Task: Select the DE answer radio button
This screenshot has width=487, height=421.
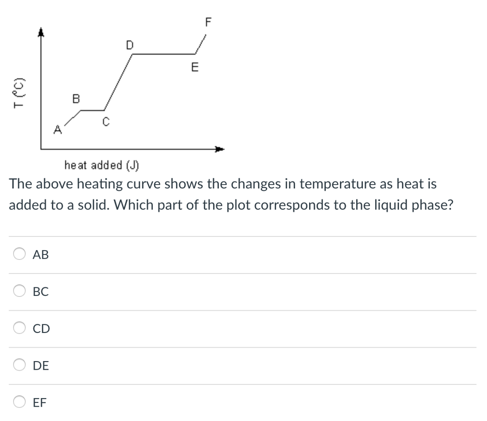Action: point(19,365)
